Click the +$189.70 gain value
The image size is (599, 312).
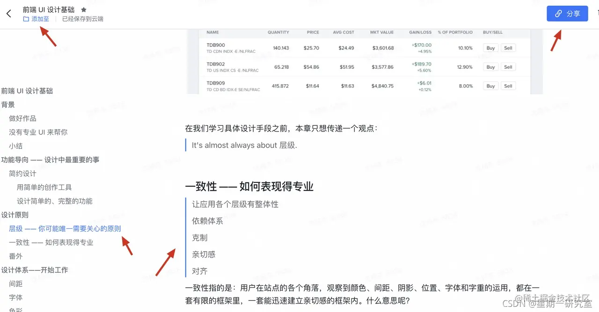pyautogui.click(x=422, y=64)
